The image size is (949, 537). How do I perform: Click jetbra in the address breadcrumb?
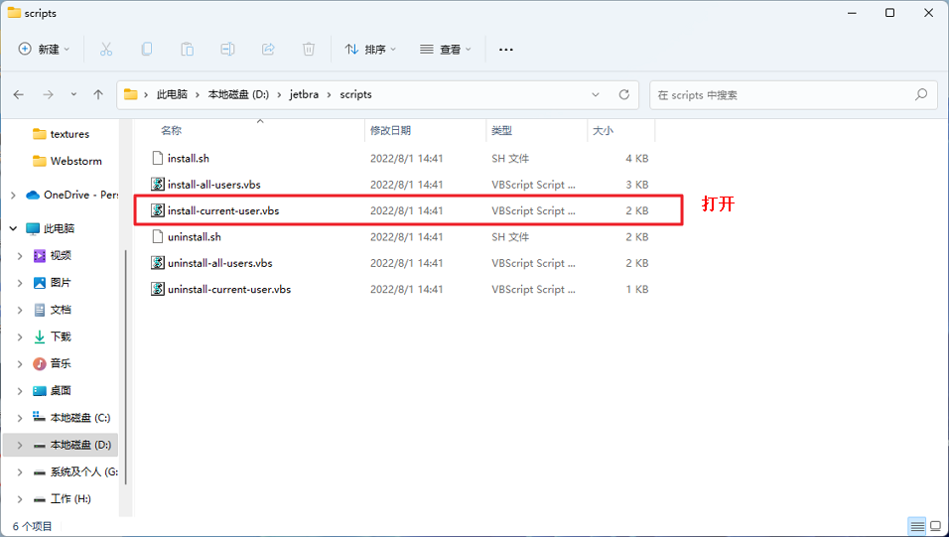click(x=304, y=94)
